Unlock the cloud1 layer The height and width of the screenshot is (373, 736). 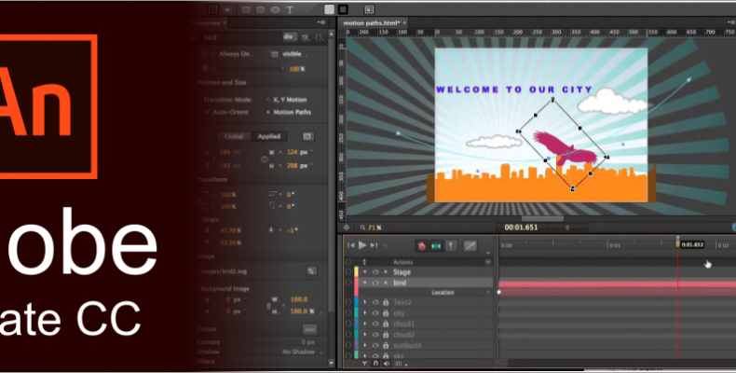[386, 325]
